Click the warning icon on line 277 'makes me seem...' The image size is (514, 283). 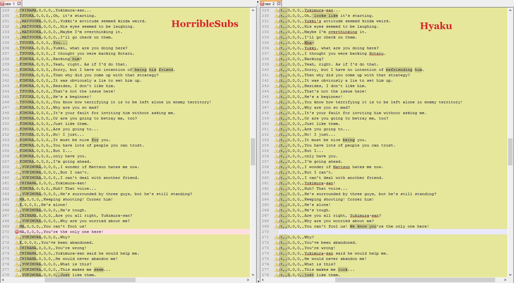[17, 269]
